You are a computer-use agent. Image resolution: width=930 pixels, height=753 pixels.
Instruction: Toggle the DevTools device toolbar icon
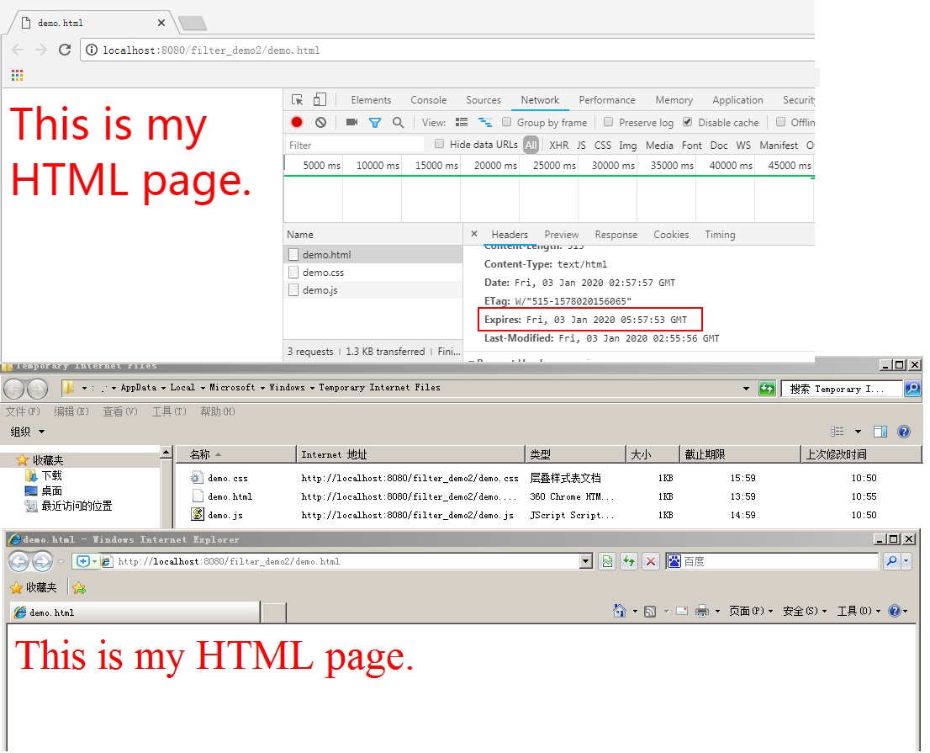[x=320, y=99]
